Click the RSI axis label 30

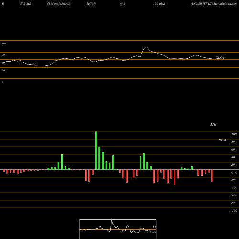point(3,70)
